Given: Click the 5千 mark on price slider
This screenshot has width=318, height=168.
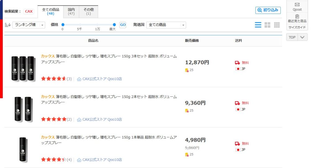Looking at the screenshot, I should pyautogui.click(x=79, y=29).
